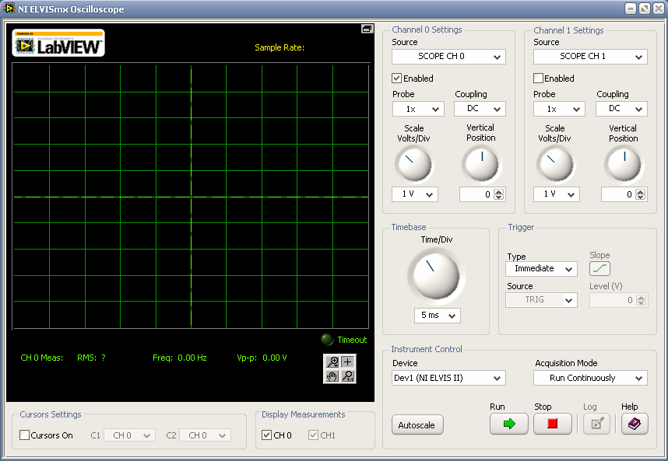Open Channel 0 Probe 1x dropdown

click(418, 109)
